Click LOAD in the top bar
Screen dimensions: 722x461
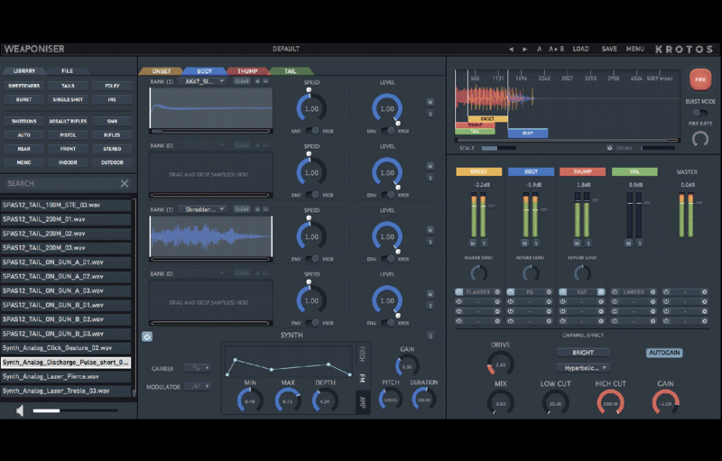pyautogui.click(x=580, y=49)
